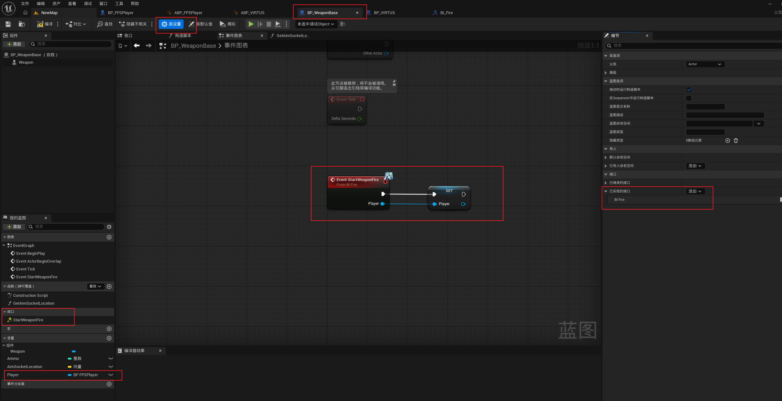Click the components panel search field
The width and height of the screenshot is (782, 401).
[70, 44]
